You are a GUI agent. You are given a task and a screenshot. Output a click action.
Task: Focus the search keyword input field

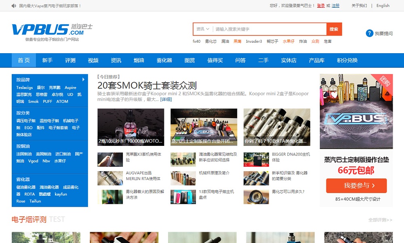coord(269,29)
